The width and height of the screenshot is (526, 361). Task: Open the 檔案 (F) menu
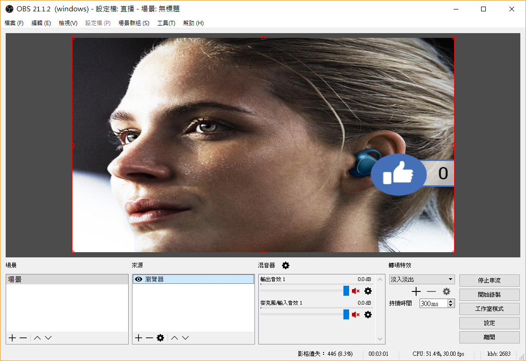pos(14,23)
